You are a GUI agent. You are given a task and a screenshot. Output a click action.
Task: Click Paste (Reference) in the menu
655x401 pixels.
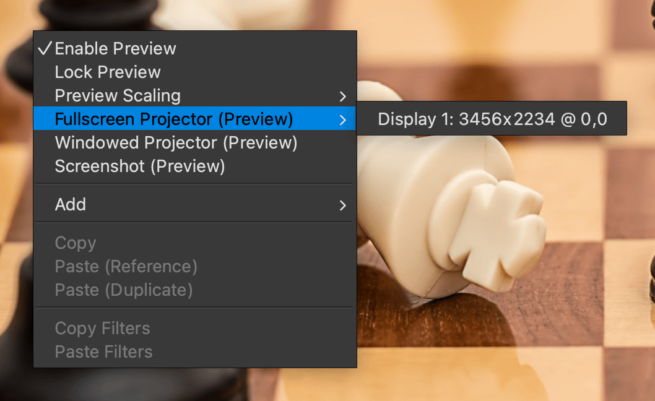coord(125,266)
